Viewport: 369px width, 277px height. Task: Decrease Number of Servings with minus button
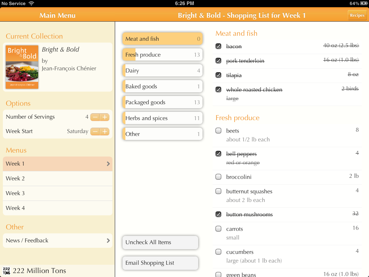[x=95, y=117]
